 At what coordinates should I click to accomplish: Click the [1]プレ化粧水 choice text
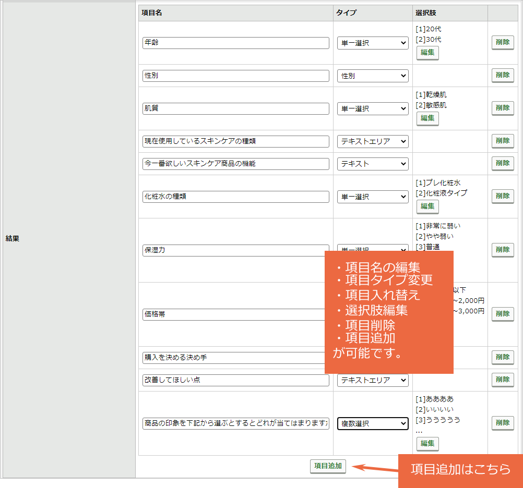pos(438,183)
